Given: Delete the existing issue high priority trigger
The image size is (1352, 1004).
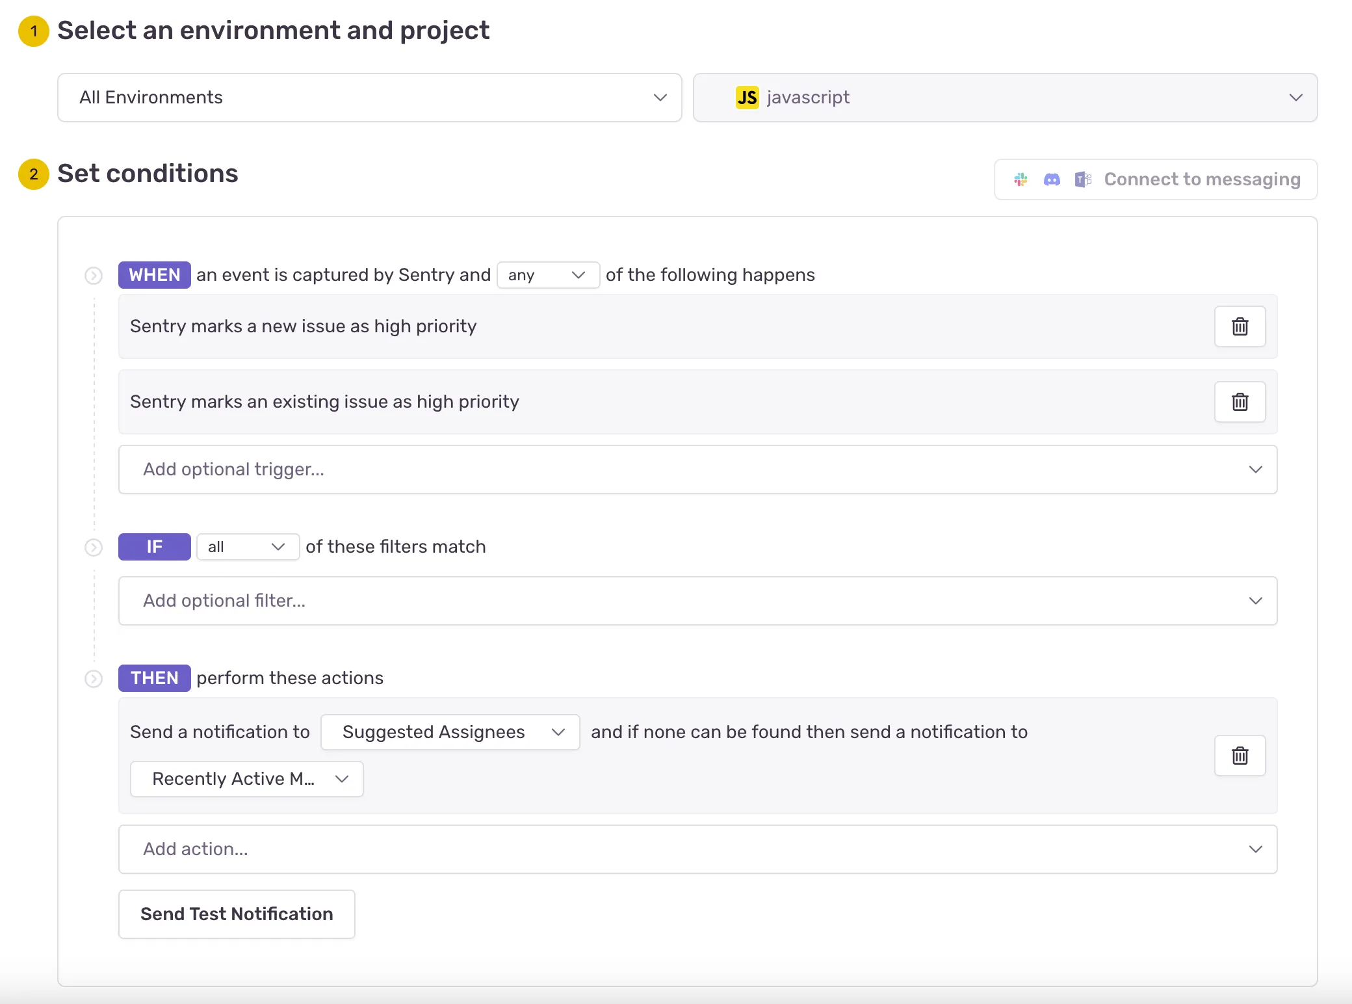Looking at the screenshot, I should pos(1240,402).
